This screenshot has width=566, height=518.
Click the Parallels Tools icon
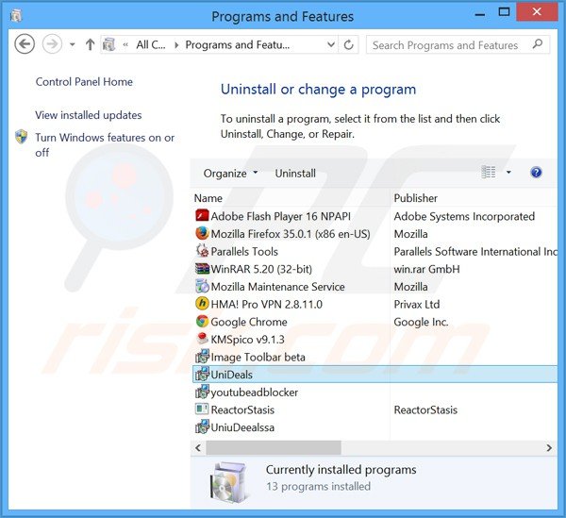pyautogui.click(x=202, y=251)
